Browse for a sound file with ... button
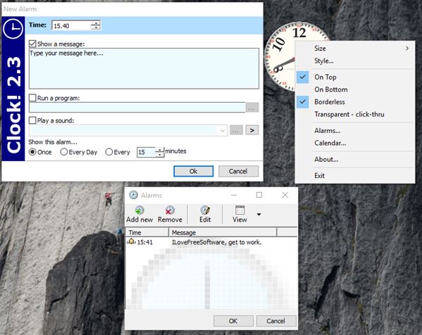 (236, 130)
